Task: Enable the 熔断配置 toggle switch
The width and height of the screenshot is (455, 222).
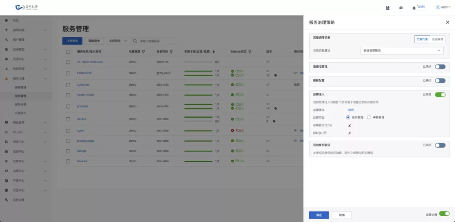Action: click(440, 80)
